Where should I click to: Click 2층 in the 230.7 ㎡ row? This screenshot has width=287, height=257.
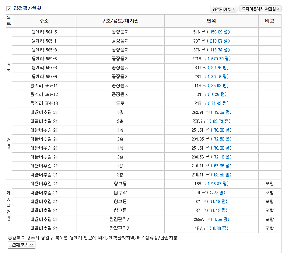pos(120,121)
